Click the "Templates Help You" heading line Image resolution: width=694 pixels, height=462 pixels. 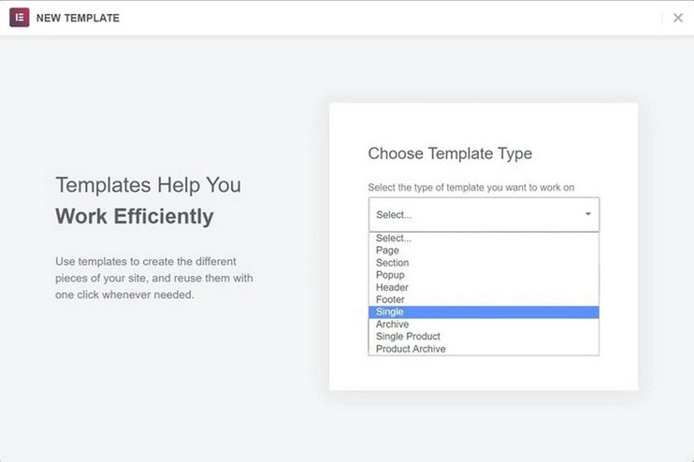coord(148,185)
